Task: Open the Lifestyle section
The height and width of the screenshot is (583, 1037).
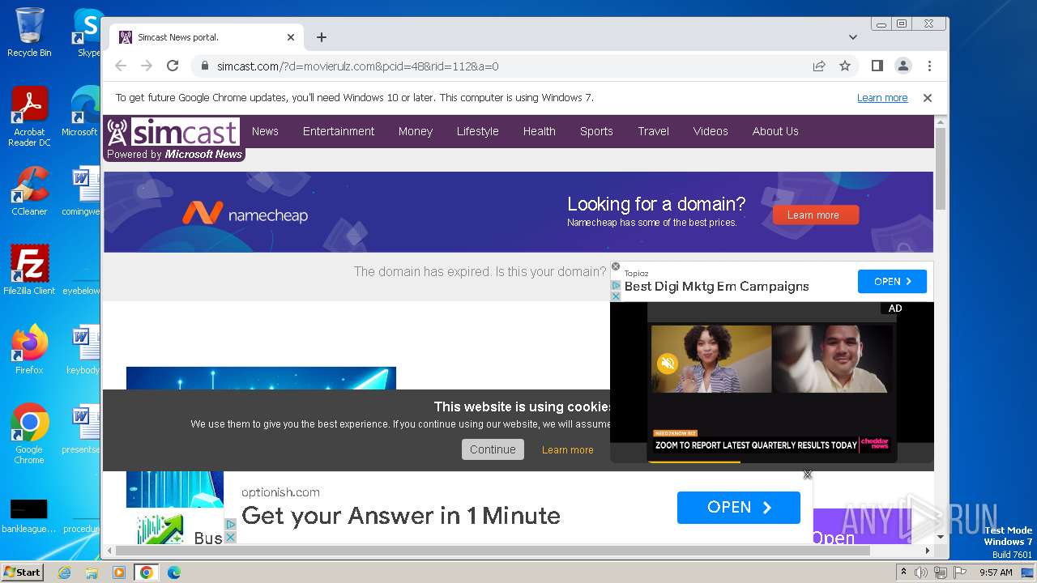Action: pos(477,131)
